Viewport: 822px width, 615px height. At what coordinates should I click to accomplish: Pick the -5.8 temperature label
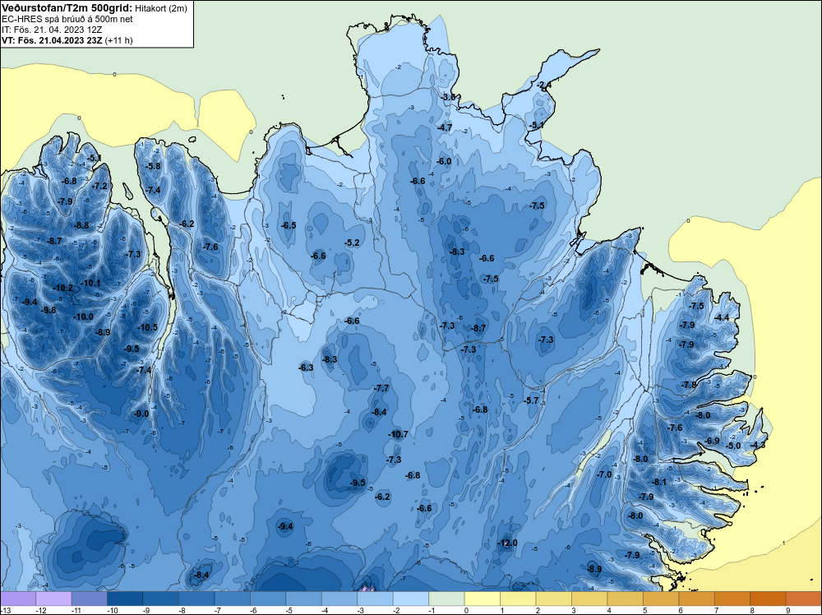pos(153,166)
